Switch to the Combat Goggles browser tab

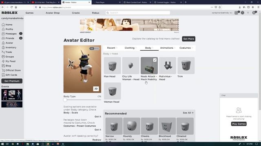[x=168, y=2]
